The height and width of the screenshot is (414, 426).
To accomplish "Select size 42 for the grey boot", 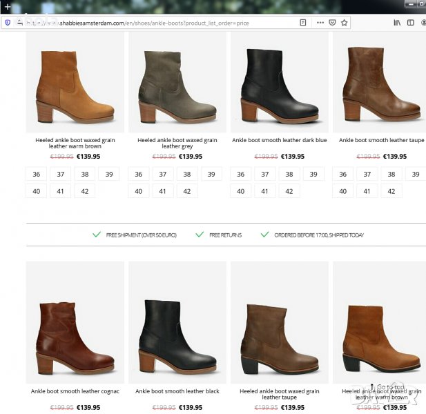I will [186, 191].
